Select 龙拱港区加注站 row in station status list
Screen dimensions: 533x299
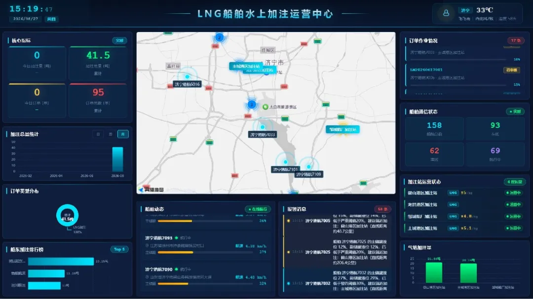[x=464, y=205]
